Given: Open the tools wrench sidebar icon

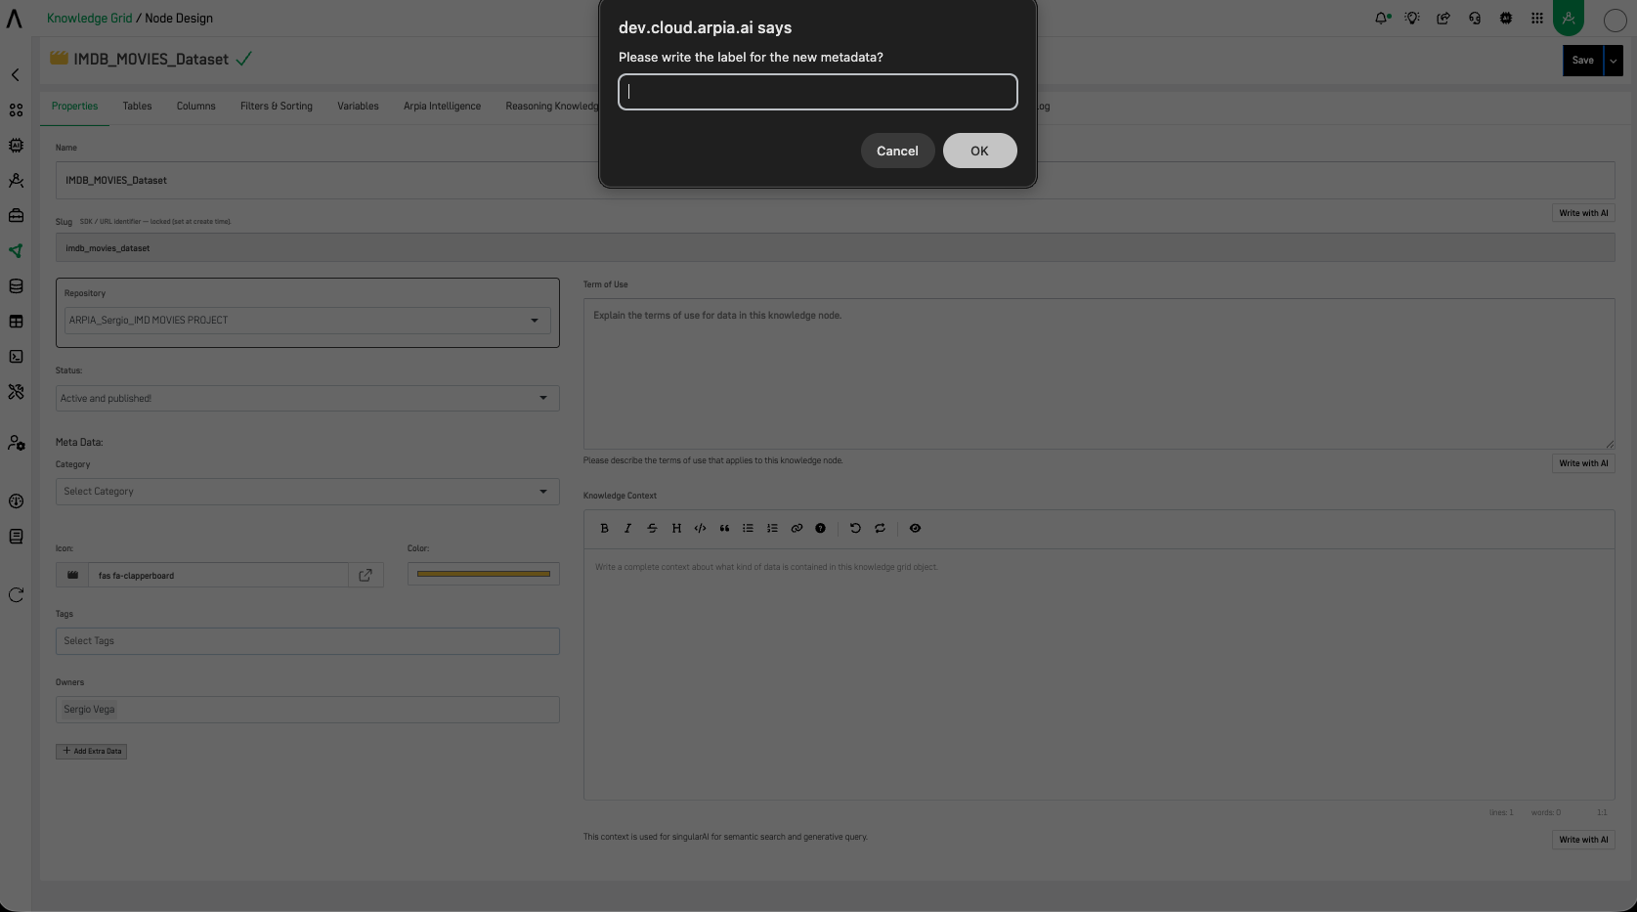Looking at the screenshot, I should click(x=16, y=392).
